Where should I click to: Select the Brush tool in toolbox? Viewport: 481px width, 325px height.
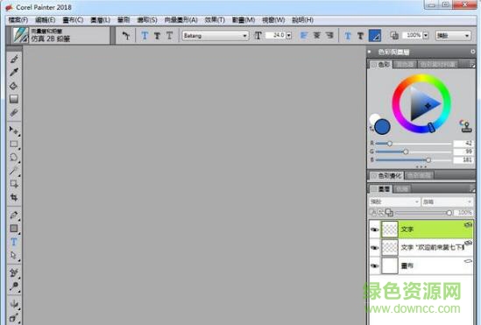14,59
